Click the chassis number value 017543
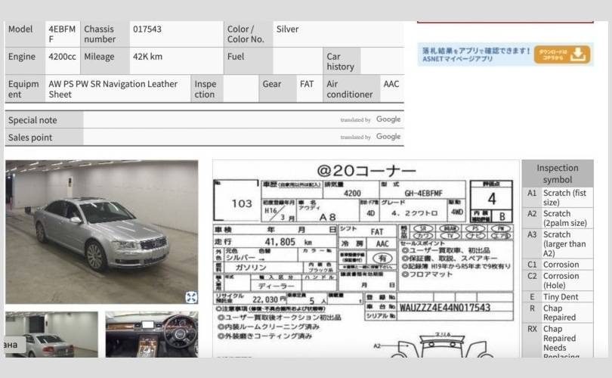 (147, 29)
